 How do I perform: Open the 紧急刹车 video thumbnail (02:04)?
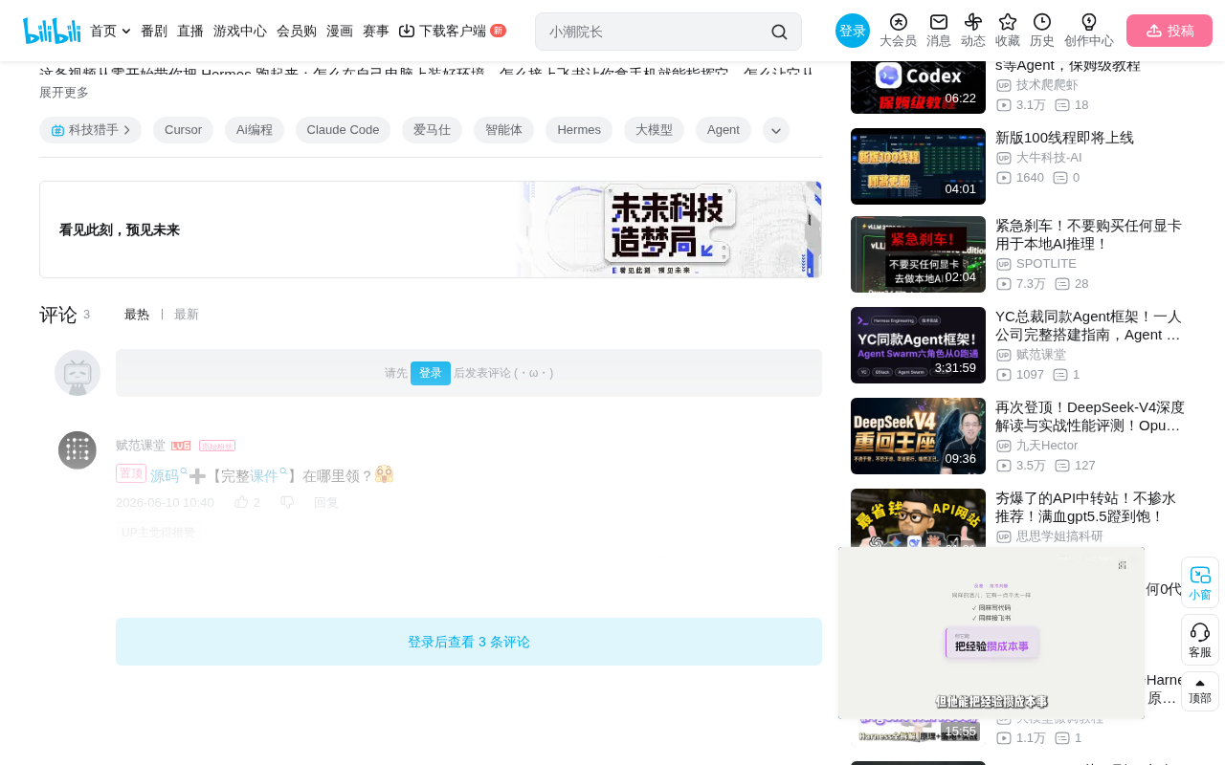pos(918,254)
